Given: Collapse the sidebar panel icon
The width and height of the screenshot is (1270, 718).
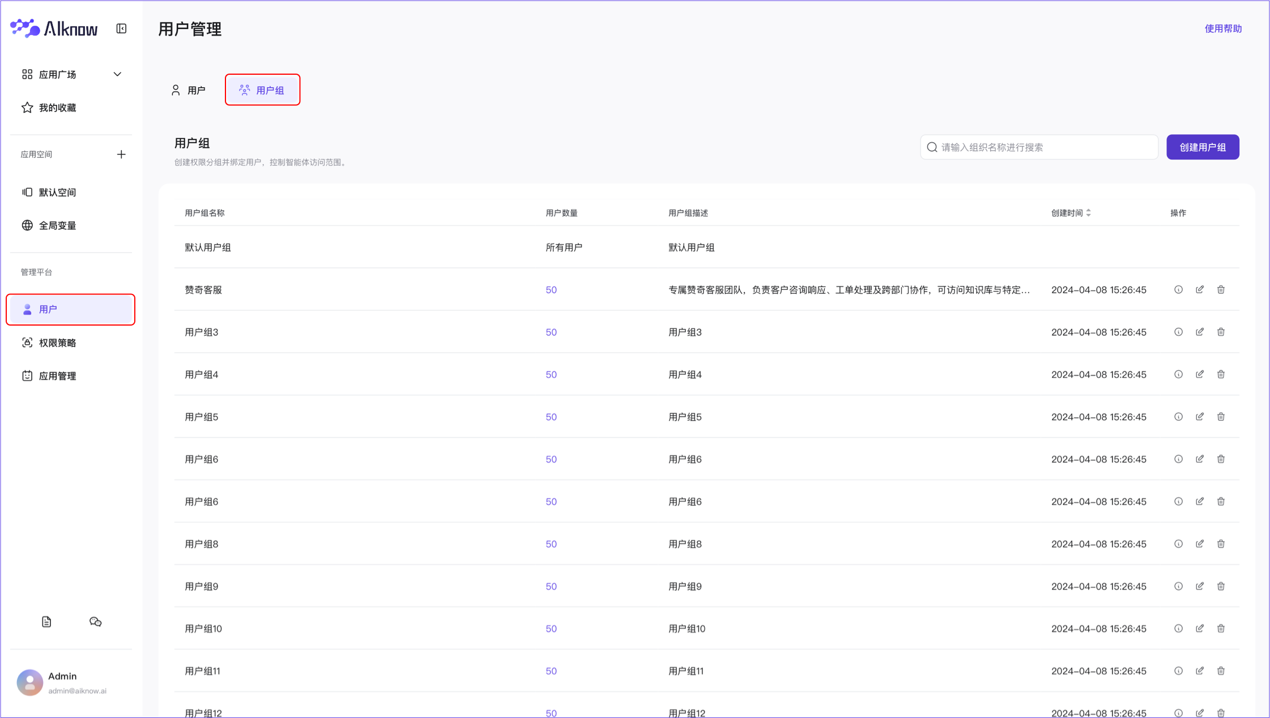Looking at the screenshot, I should click(121, 28).
